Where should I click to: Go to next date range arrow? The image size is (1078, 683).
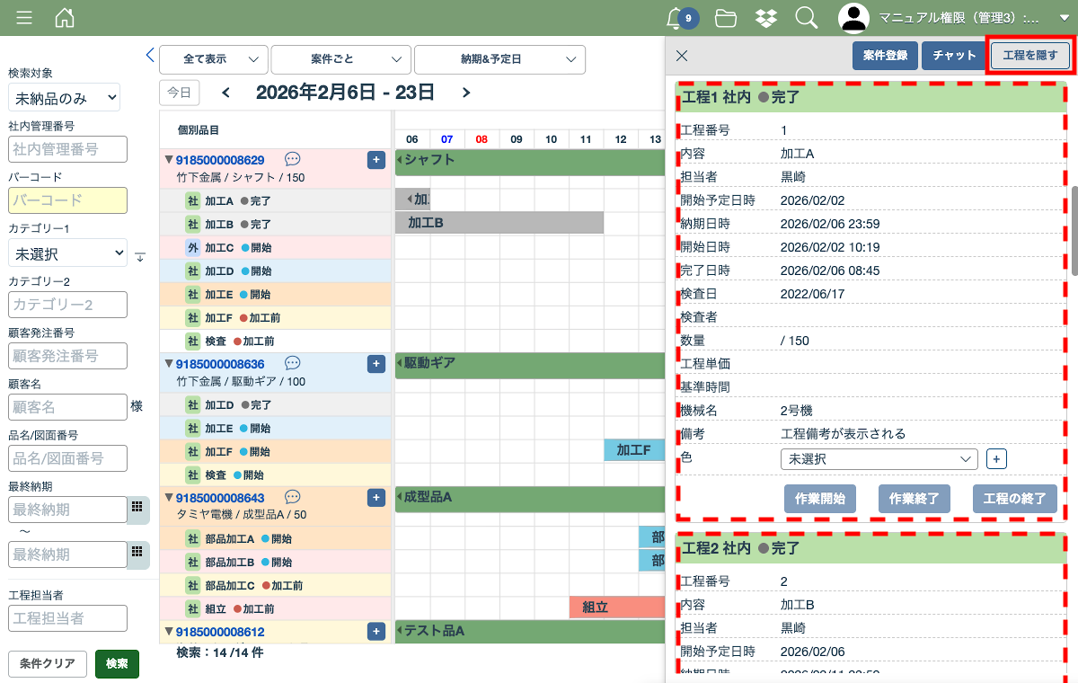pos(465,92)
